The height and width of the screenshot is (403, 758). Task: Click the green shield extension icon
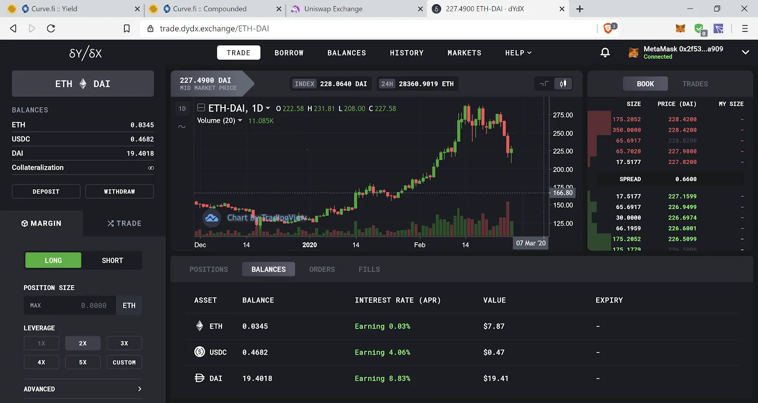click(x=700, y=29)
